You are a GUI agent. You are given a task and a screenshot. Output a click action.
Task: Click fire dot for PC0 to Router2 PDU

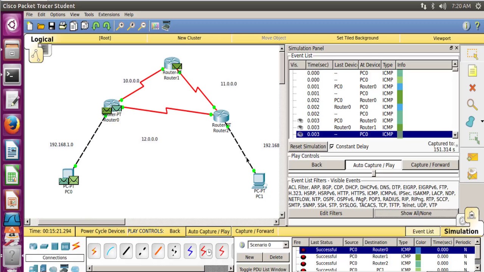click(303, 263)
